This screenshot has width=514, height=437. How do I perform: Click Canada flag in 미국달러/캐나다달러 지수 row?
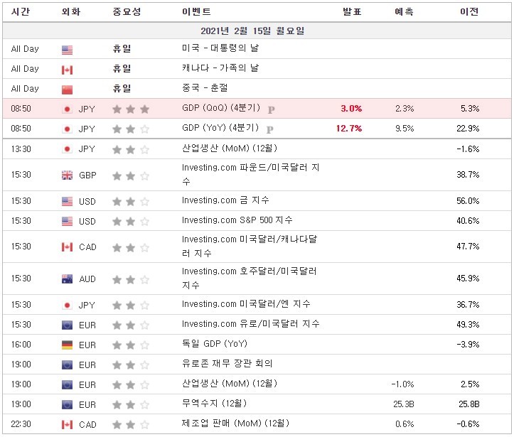[67, 247]
